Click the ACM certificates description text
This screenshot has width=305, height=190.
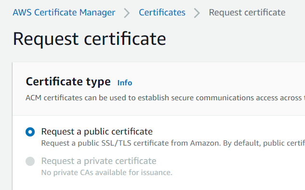tap(165, 98)
